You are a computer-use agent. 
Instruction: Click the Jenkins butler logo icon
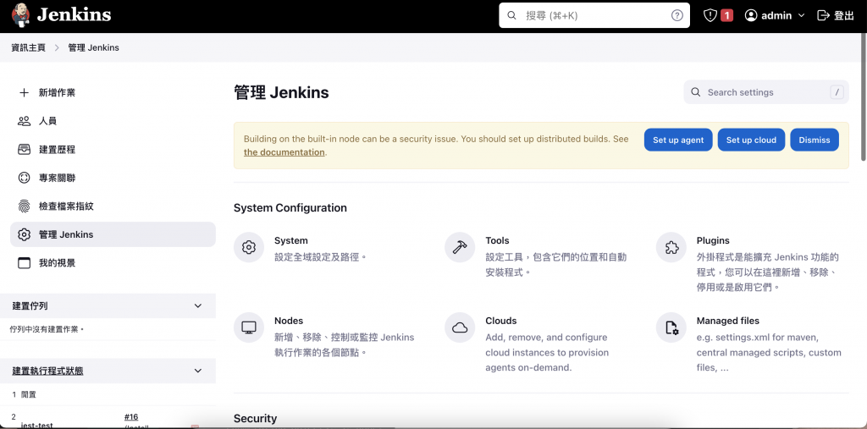point(20,15)
